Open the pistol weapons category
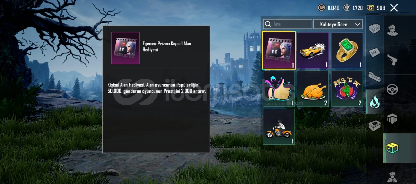Viewport: 416px width, 184px height. point(392,60)
